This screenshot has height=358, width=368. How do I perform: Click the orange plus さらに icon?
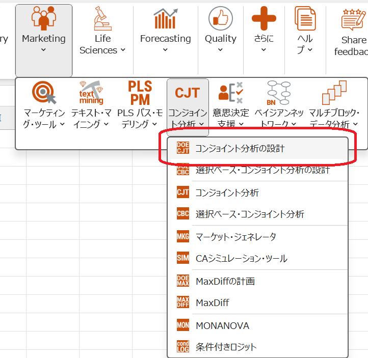point(264,19)
